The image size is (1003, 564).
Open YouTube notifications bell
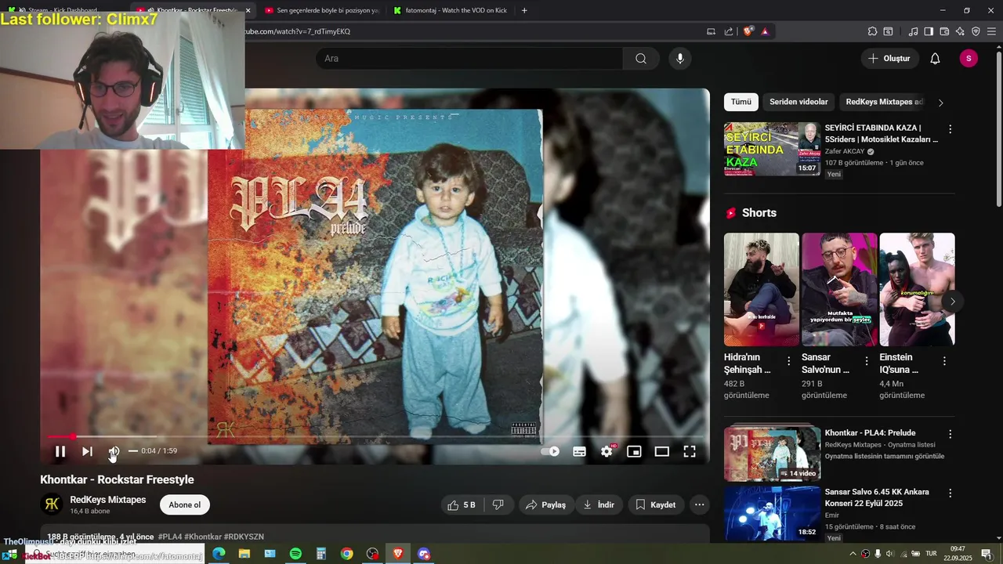935,59
